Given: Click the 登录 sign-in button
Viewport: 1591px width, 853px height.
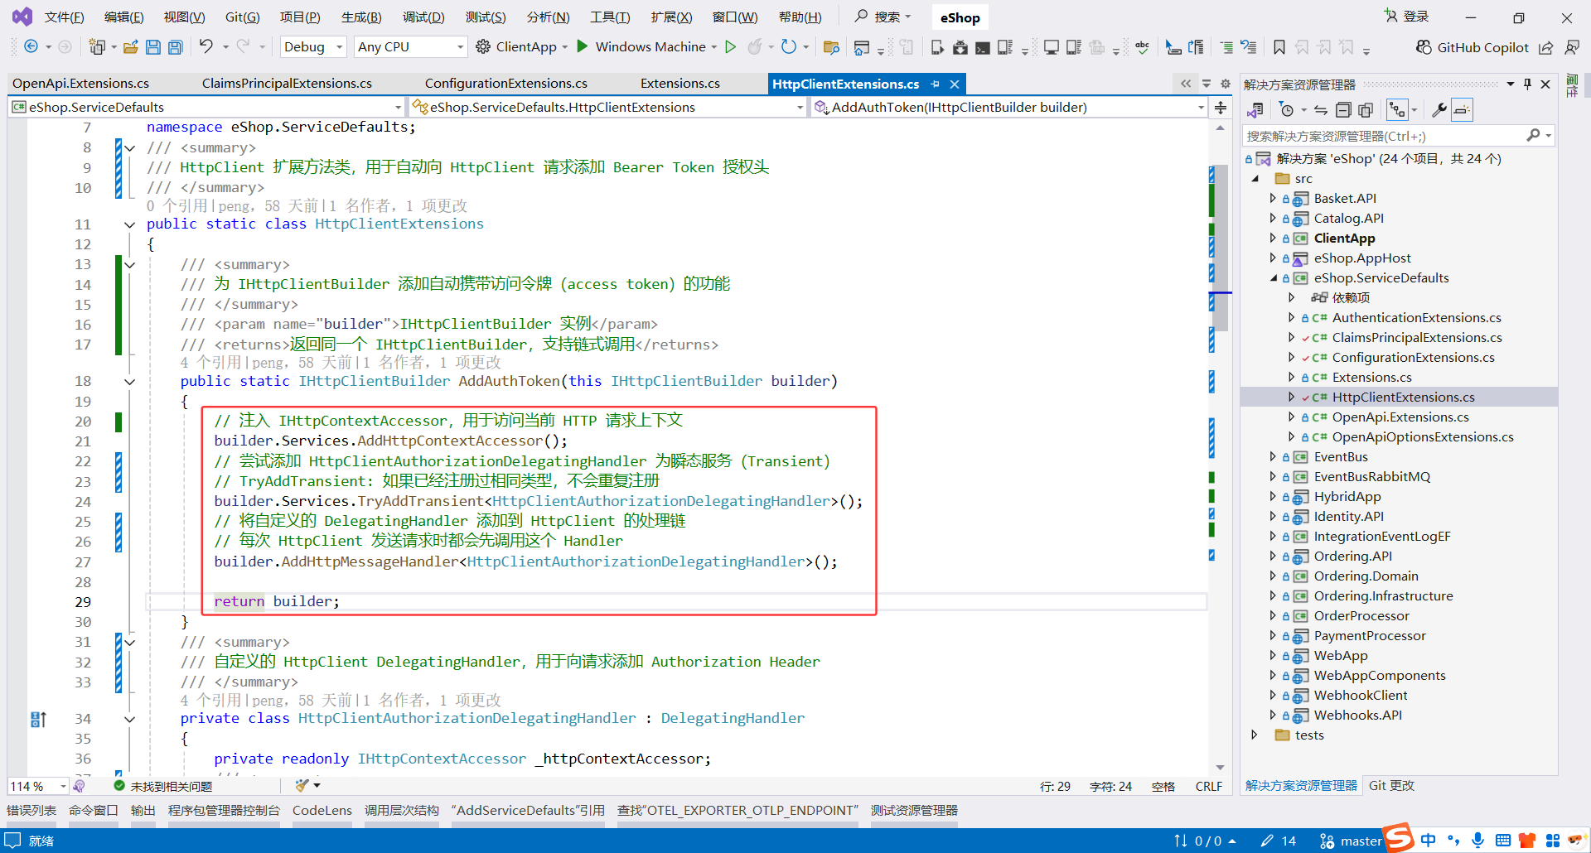Looking at the screenshot, I should pos(1407,17).
